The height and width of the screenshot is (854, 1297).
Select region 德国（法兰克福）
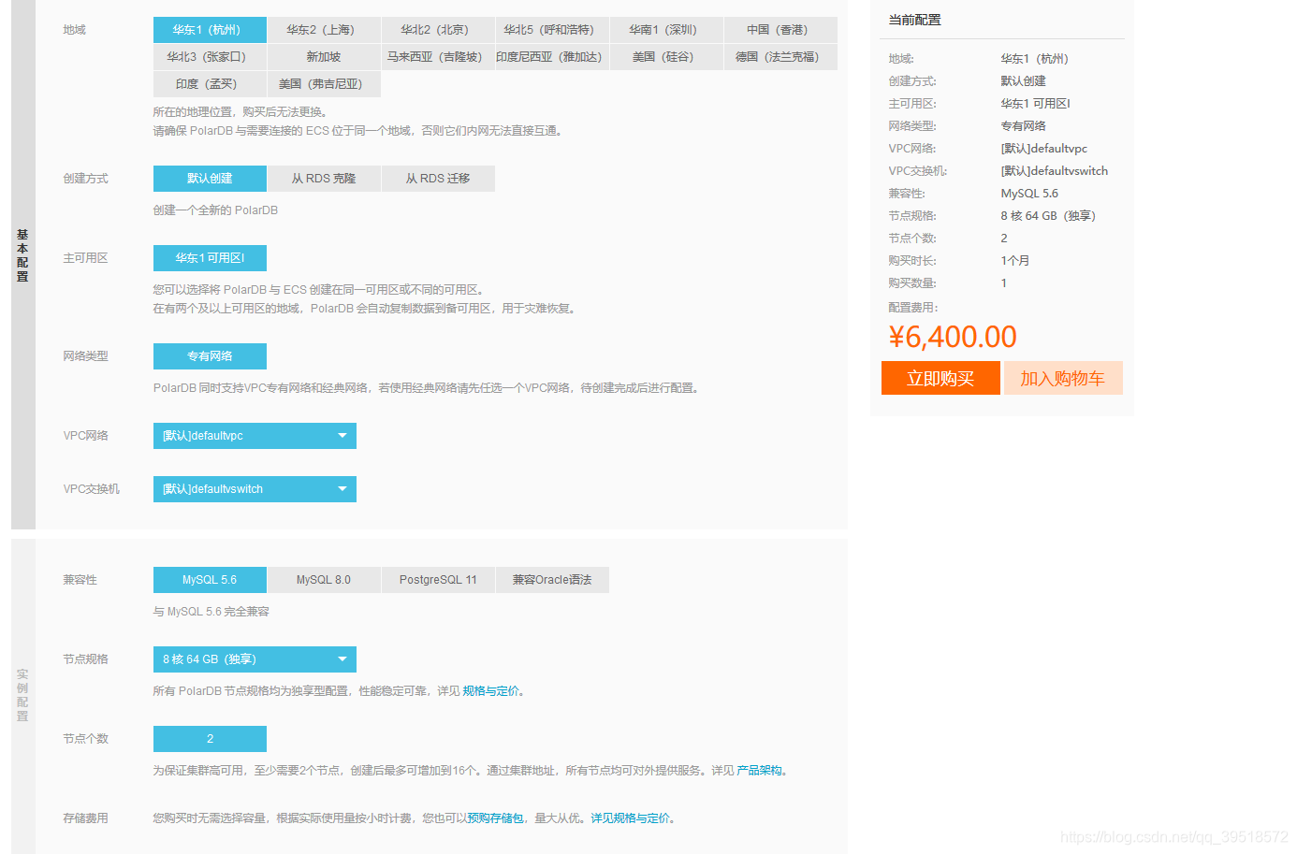780,57
